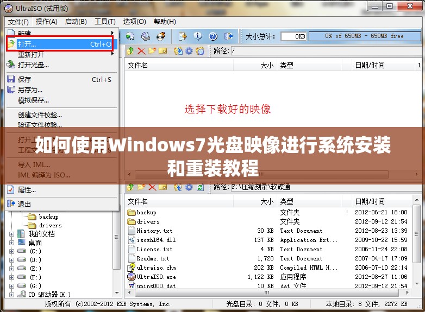425x312 pixels.
Task: Create new folder in local pane toolbar
Action: click(x=141, y=187)
